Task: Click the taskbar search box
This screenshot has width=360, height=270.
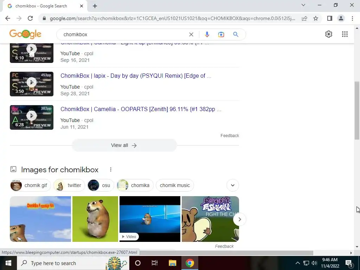Action: click(x=73, y=263)
